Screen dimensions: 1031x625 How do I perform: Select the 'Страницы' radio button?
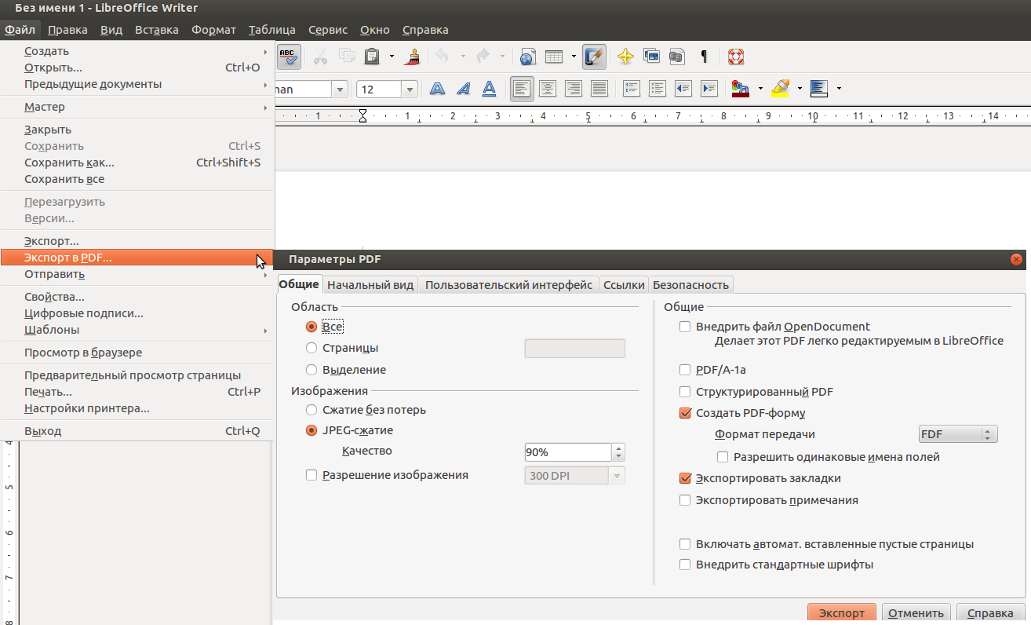point(311,348)
